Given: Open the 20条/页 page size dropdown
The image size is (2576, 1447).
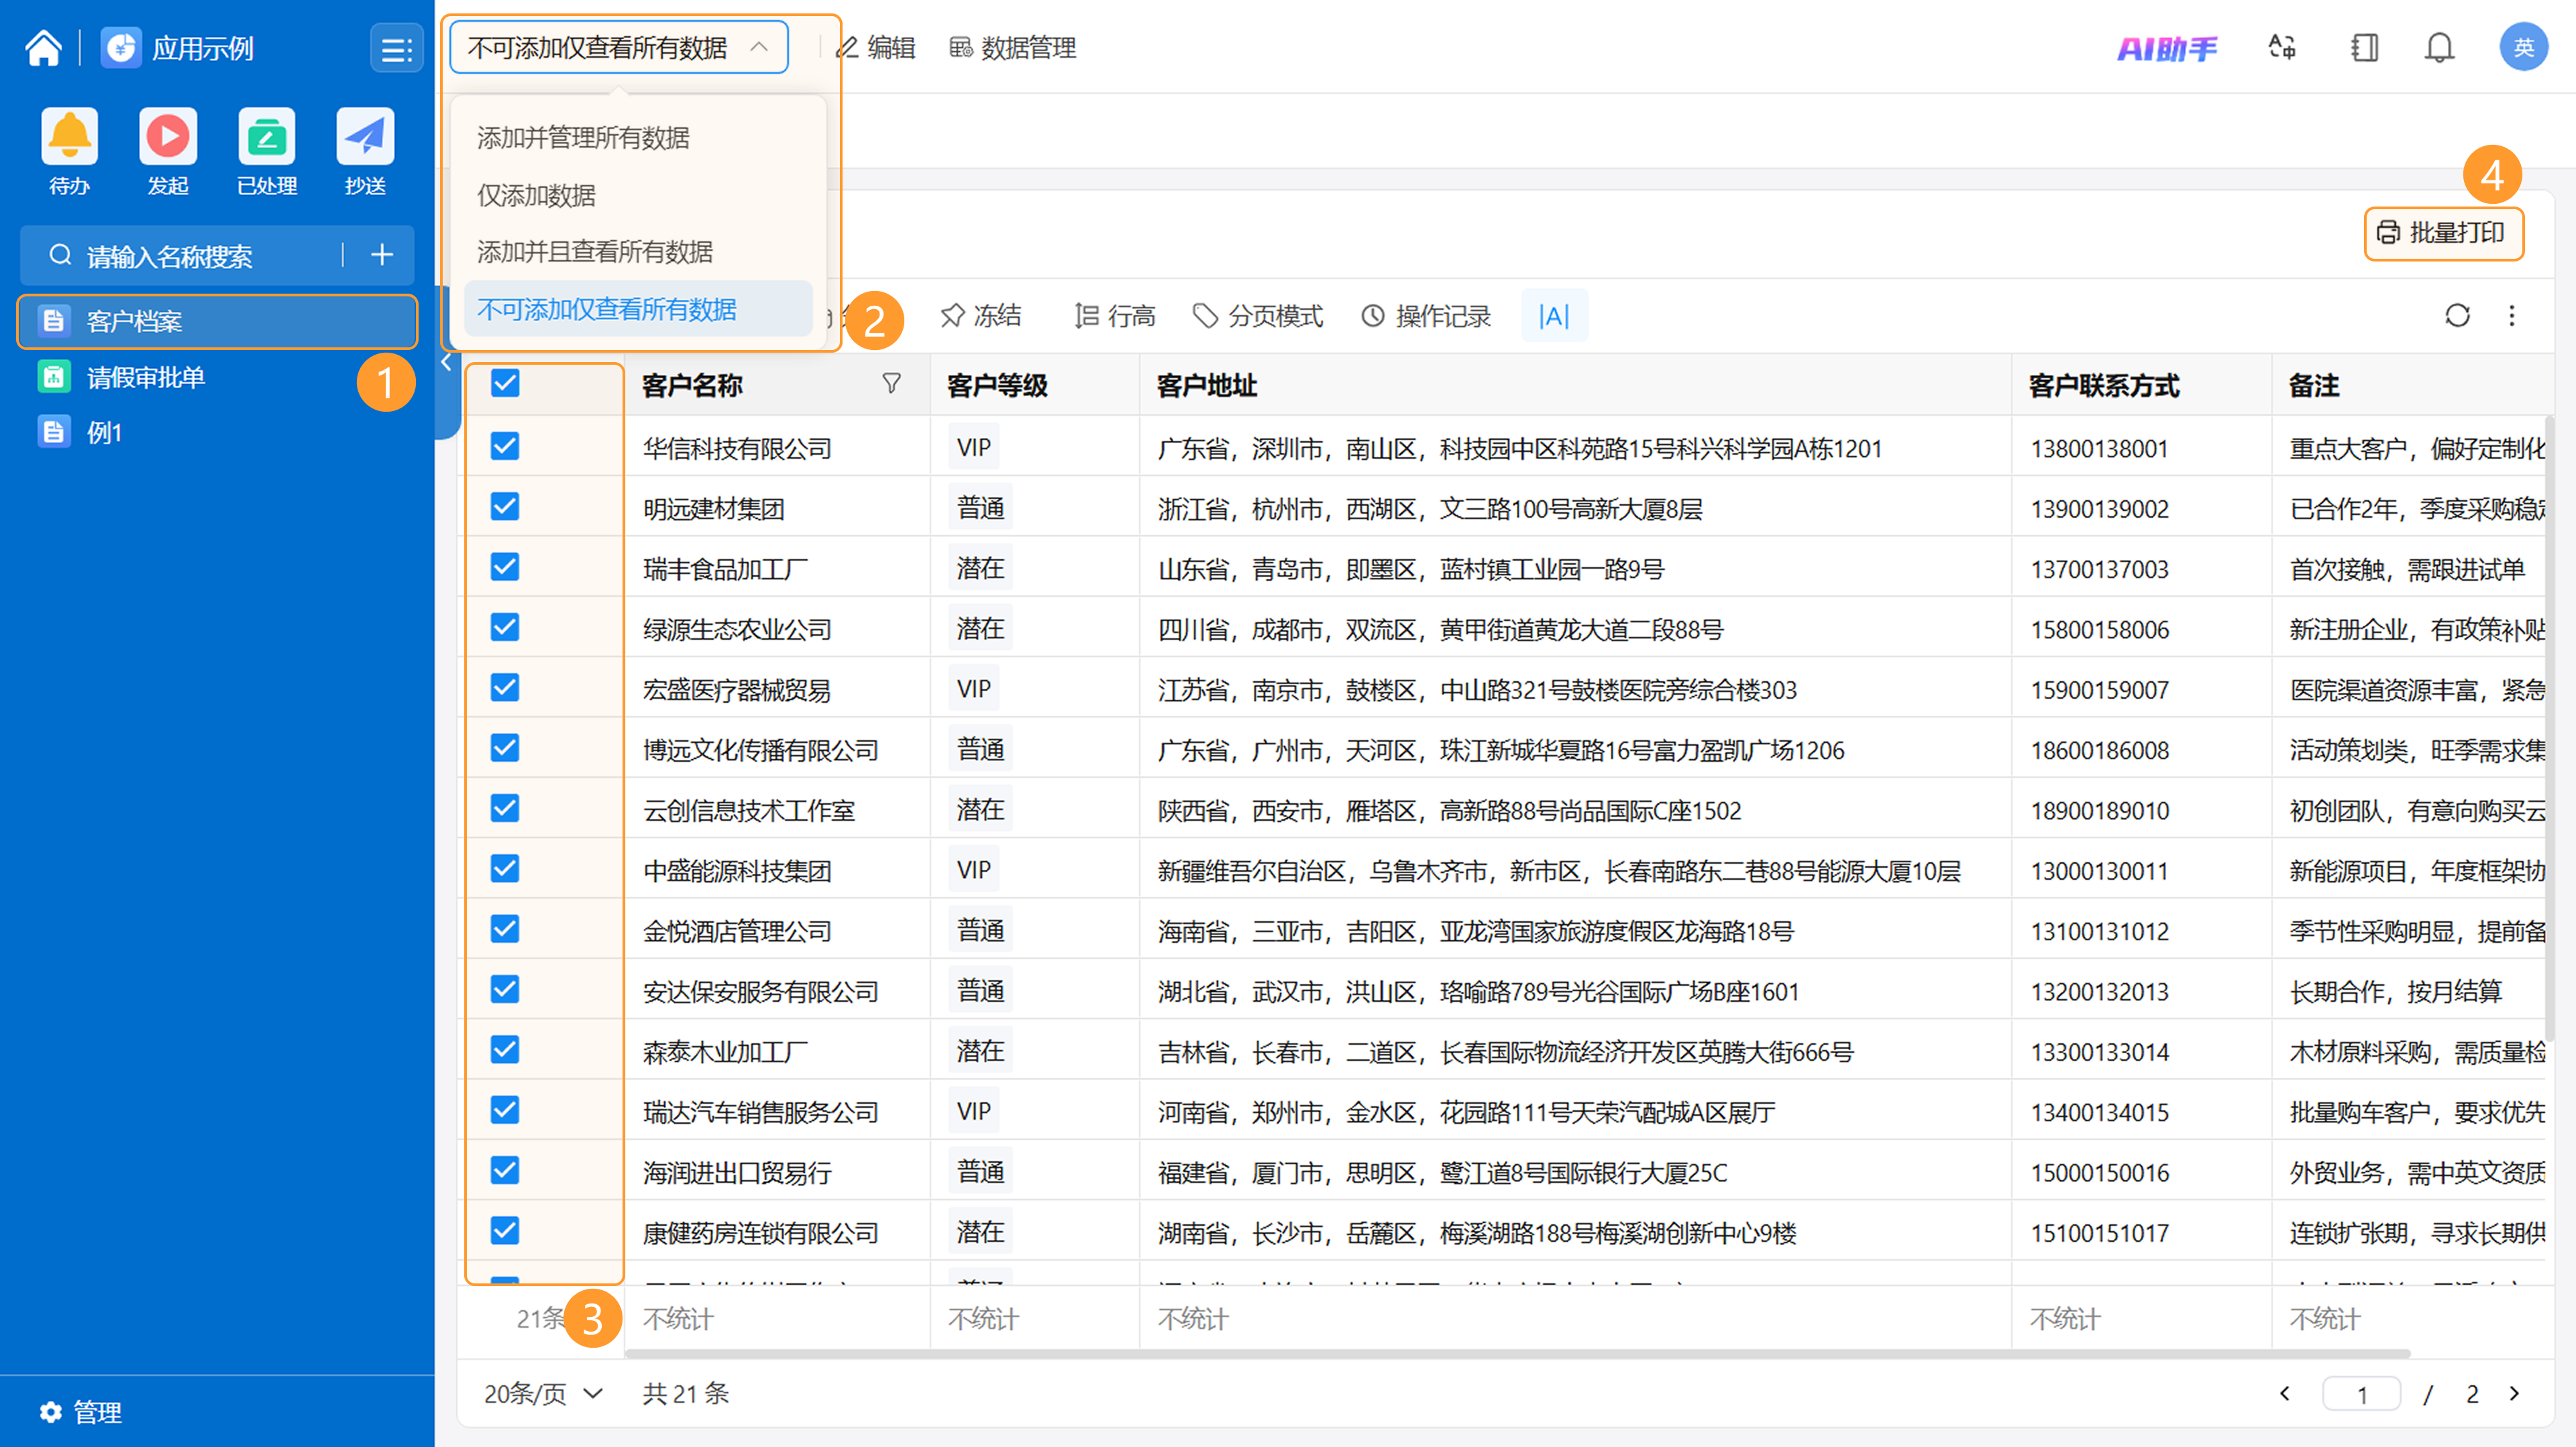Looking at the screenshot, I should [543, 1393].
